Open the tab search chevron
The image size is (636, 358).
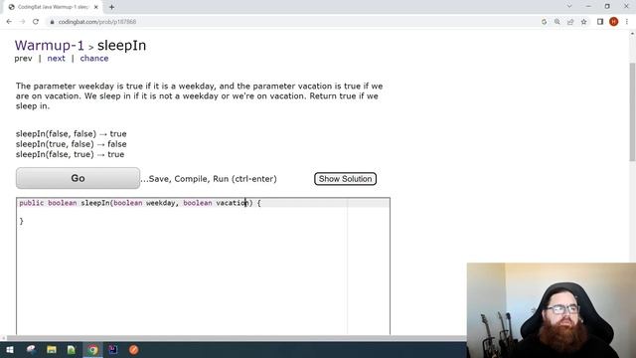coord(569,7)
